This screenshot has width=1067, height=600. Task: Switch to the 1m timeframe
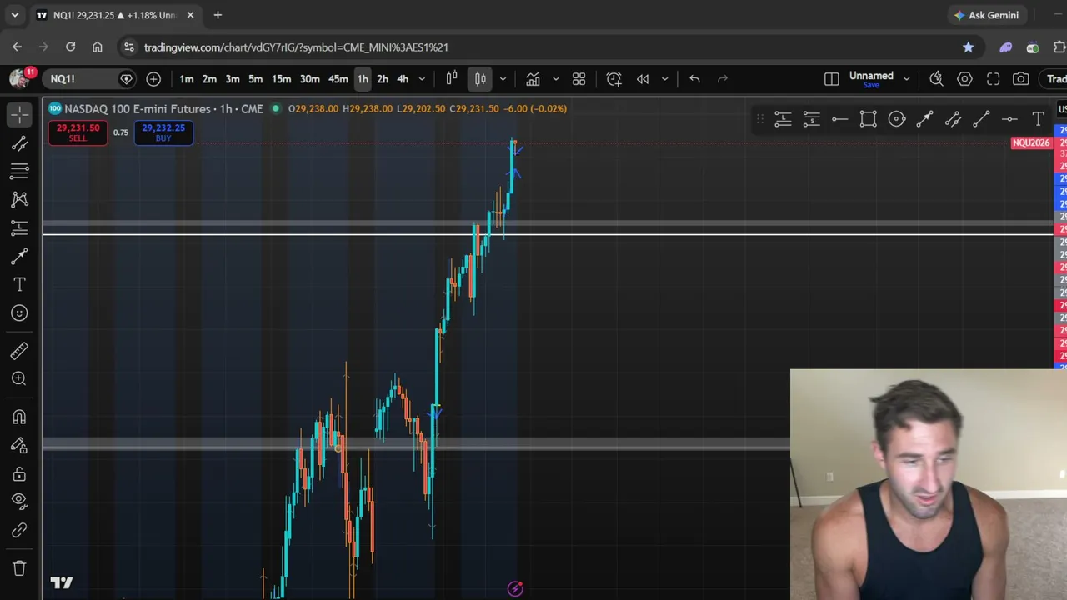coord(187,79)
